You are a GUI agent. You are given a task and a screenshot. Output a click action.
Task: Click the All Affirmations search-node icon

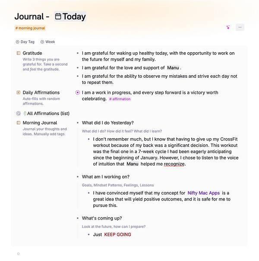pos(18,113)
